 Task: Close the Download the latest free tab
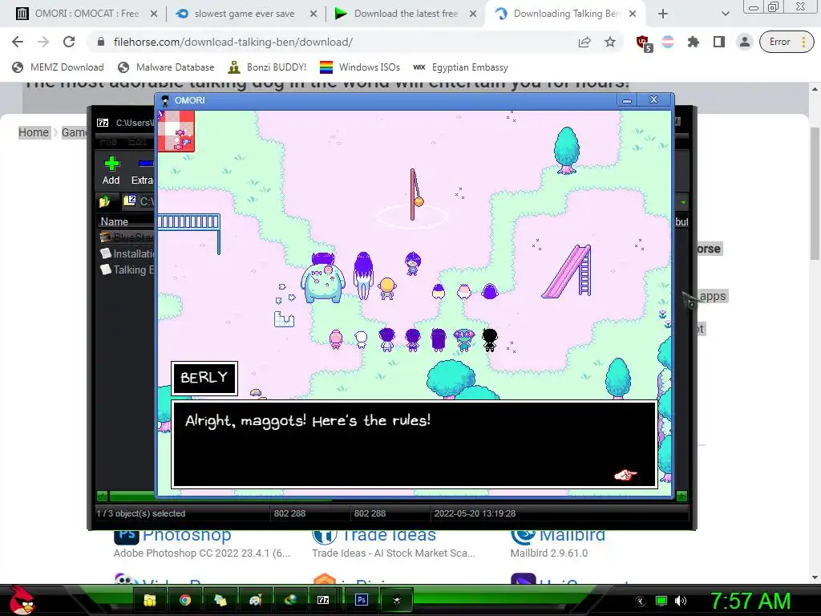pyautogui.click(x=473, y=14)
